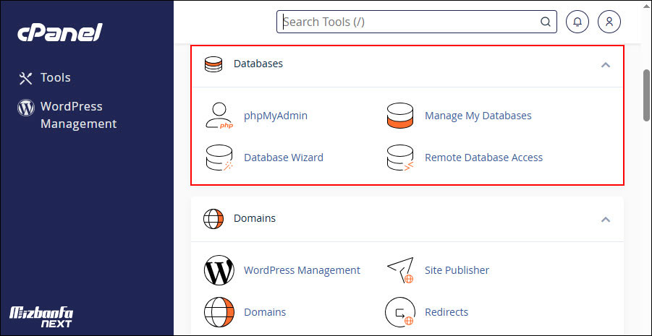Click the Remote Database Access icon

pos(399,158)
